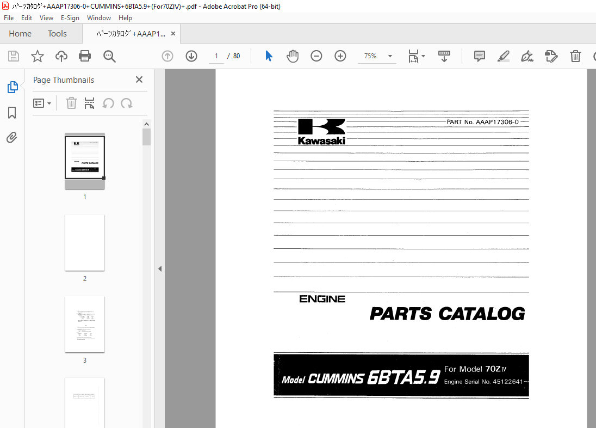Click the stamp edit tool icon

(551, 56)
